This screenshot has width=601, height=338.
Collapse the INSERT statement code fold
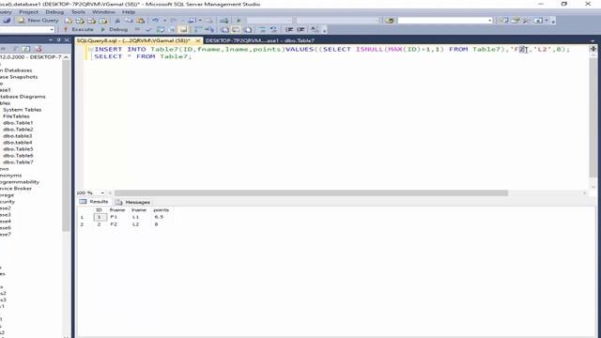click(90, 50)
